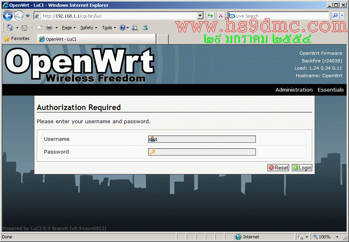349x242 pixels.
Task: Stop loading with the red X icon
Action: pyautogui.click(x=220, y=16)
